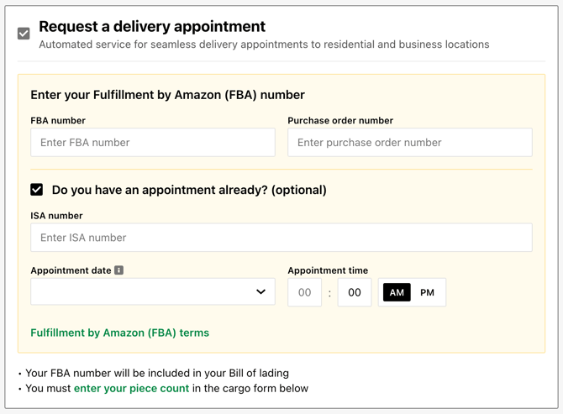Select the AM time option
This screenshot has height=414, width=563.
397,292
